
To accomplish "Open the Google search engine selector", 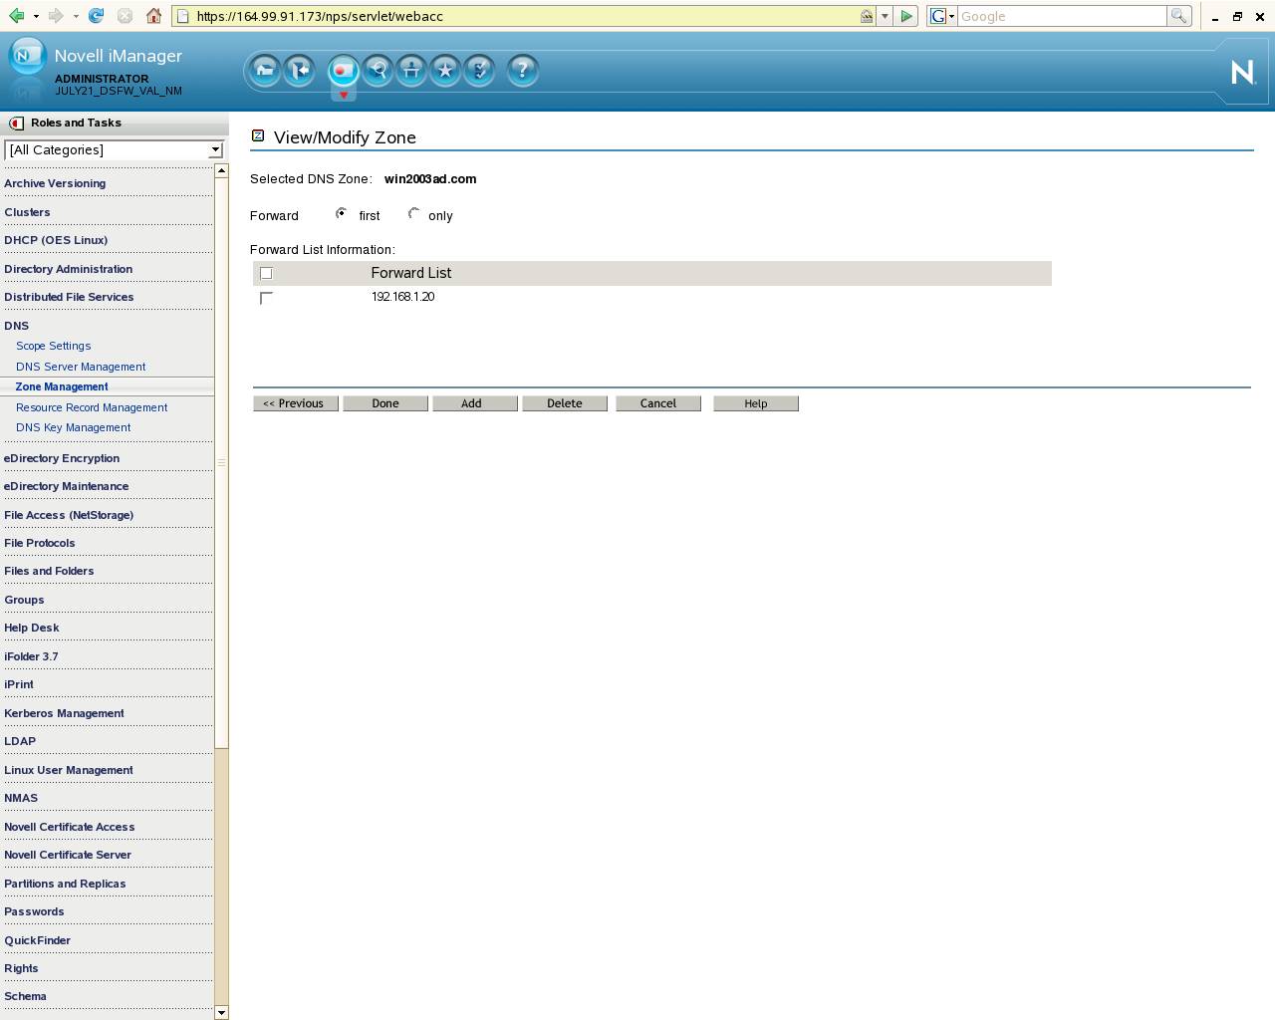I will (941, 16).
